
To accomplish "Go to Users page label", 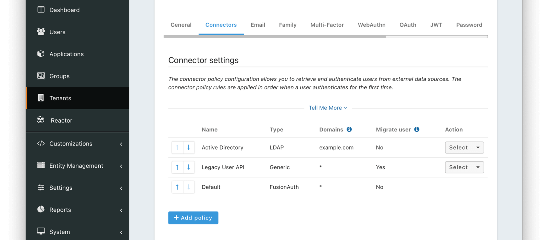I will [57, 32].
